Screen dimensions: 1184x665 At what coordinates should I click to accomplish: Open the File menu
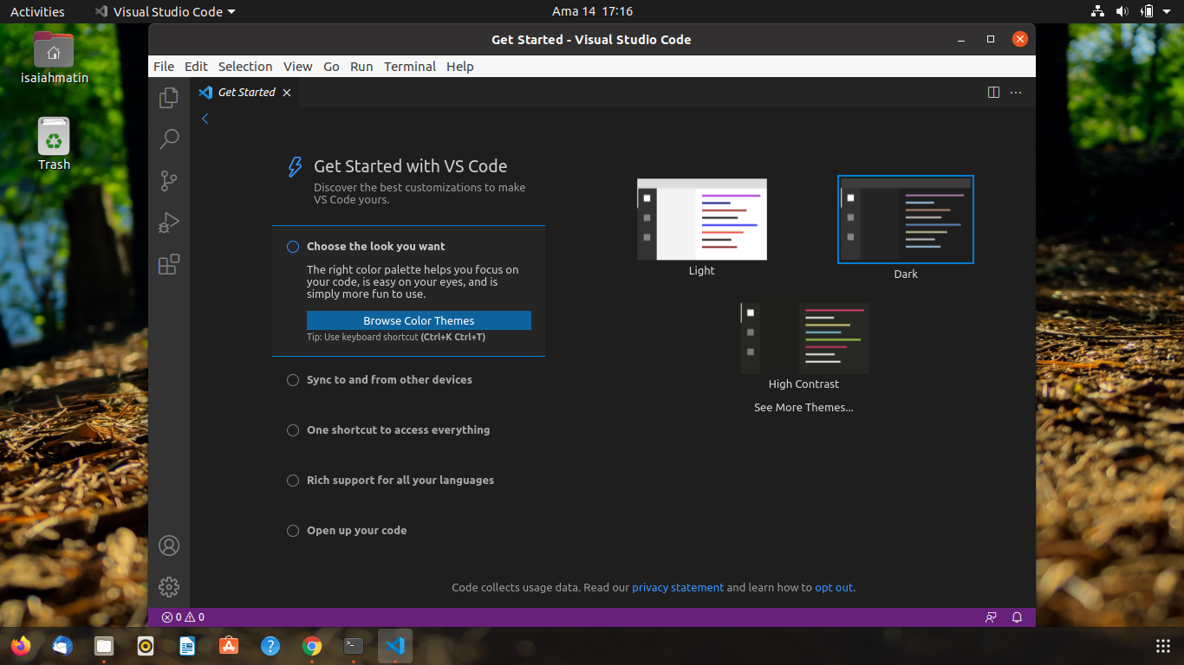(x=164, y=67)
